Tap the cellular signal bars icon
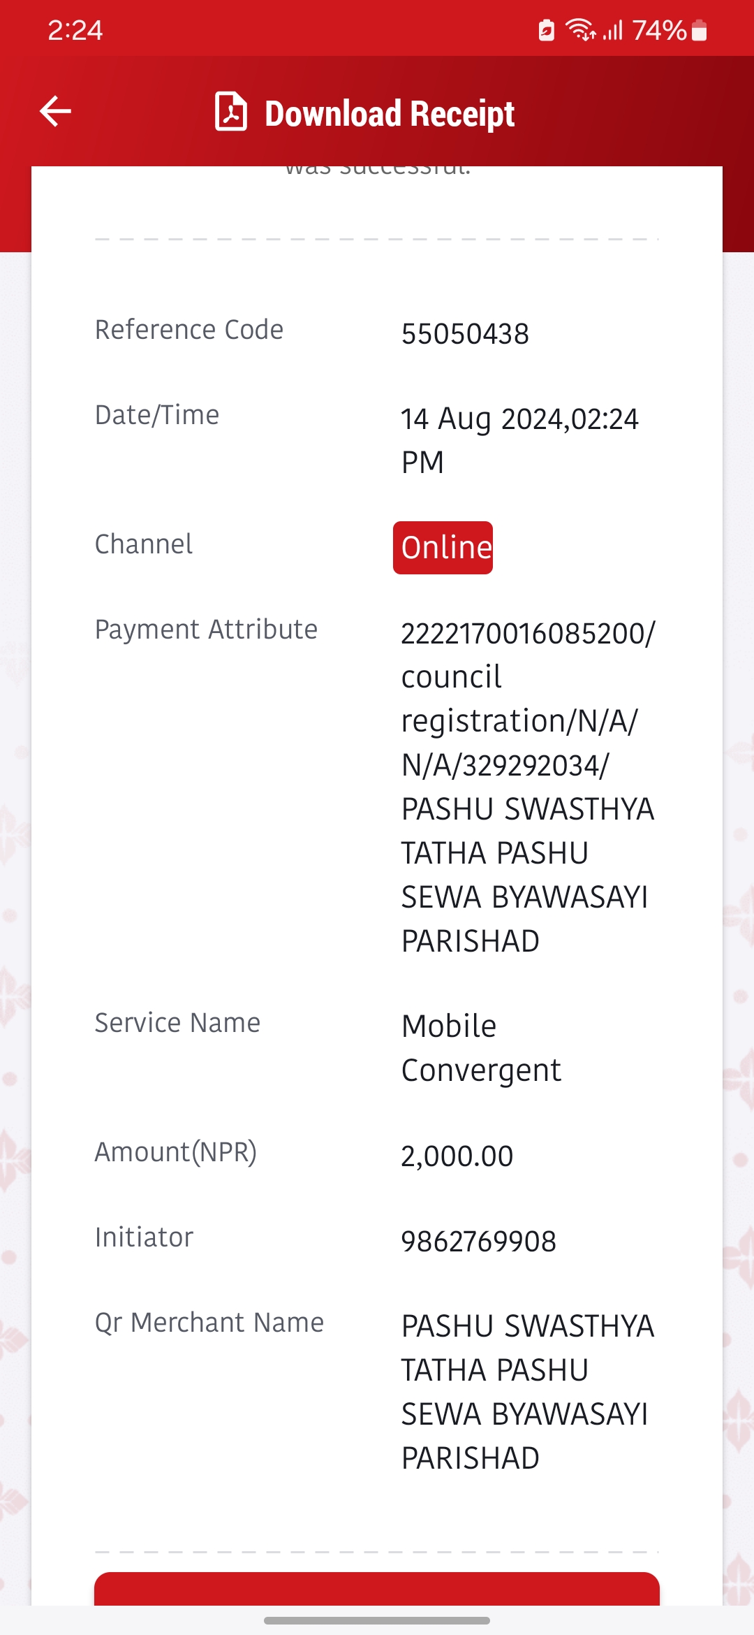 point(613,31)
